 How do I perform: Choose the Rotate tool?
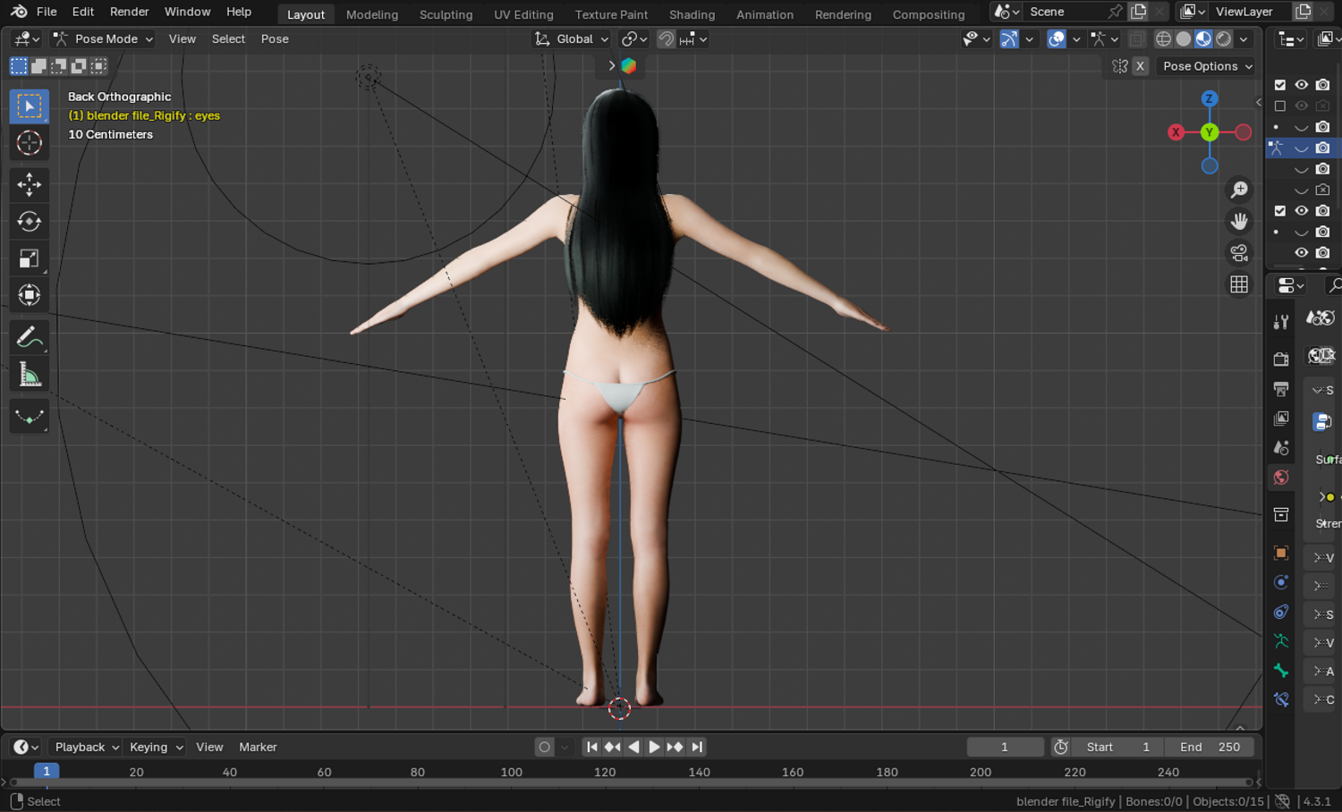(x=29, y=222)
